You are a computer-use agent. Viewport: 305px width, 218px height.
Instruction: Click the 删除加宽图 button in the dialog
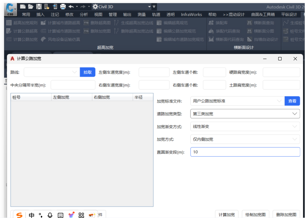[x=286, y=214]
